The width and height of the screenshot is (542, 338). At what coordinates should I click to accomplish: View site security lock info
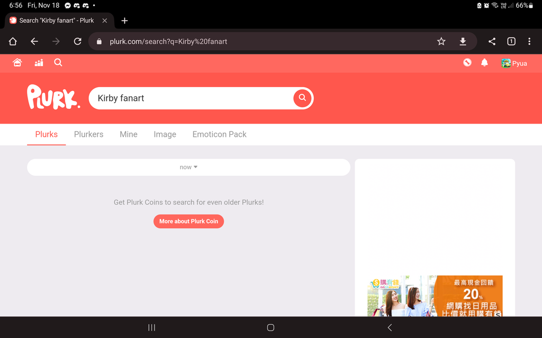(x=99, y=41)
